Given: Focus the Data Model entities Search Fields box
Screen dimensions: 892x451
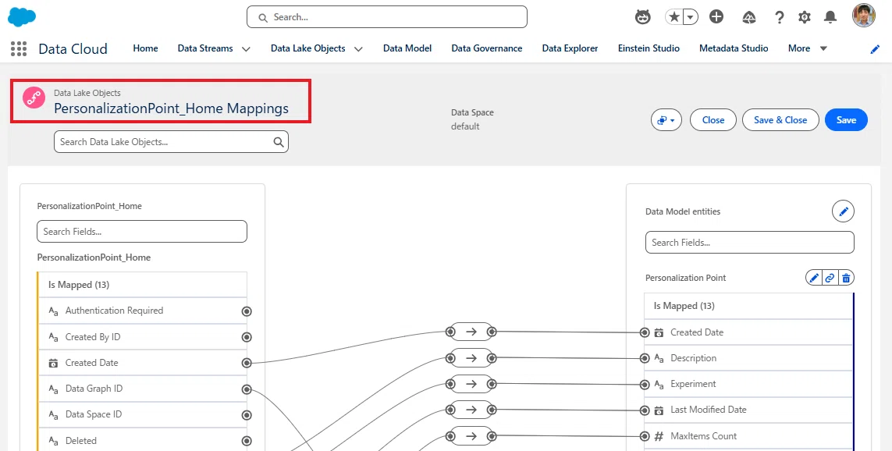Looking at the screenshot, I should [750, 243].
